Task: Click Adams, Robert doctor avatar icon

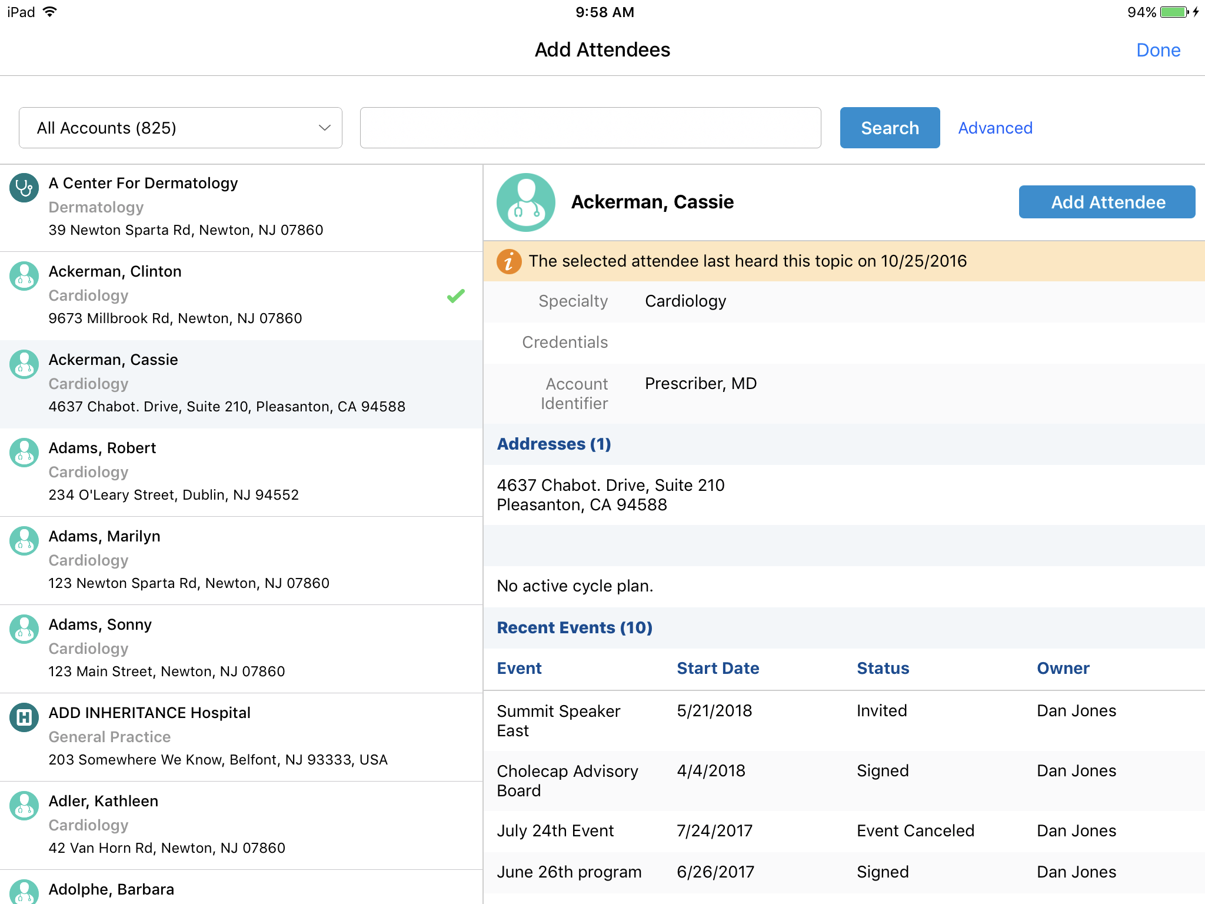Action: 24,453
